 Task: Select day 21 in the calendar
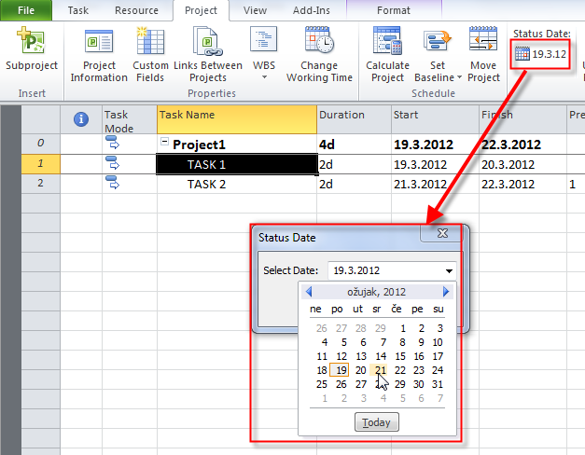(x=380, y=370)
